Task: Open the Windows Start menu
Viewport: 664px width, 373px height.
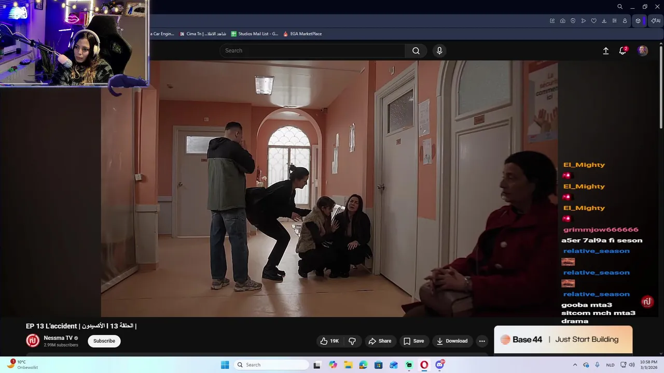Action: [x=225, y=365]
